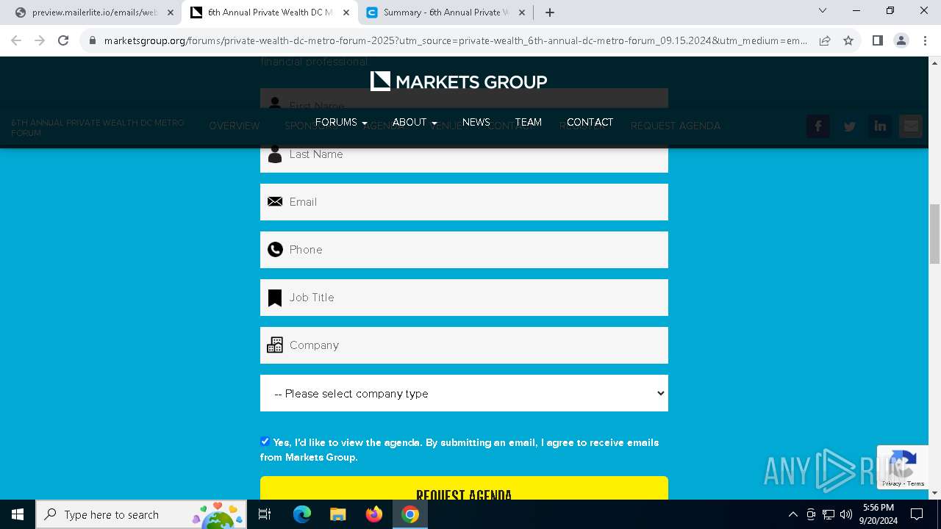Open the notification center icon
The height and width of the screenshot is (529, 941).
917,514
